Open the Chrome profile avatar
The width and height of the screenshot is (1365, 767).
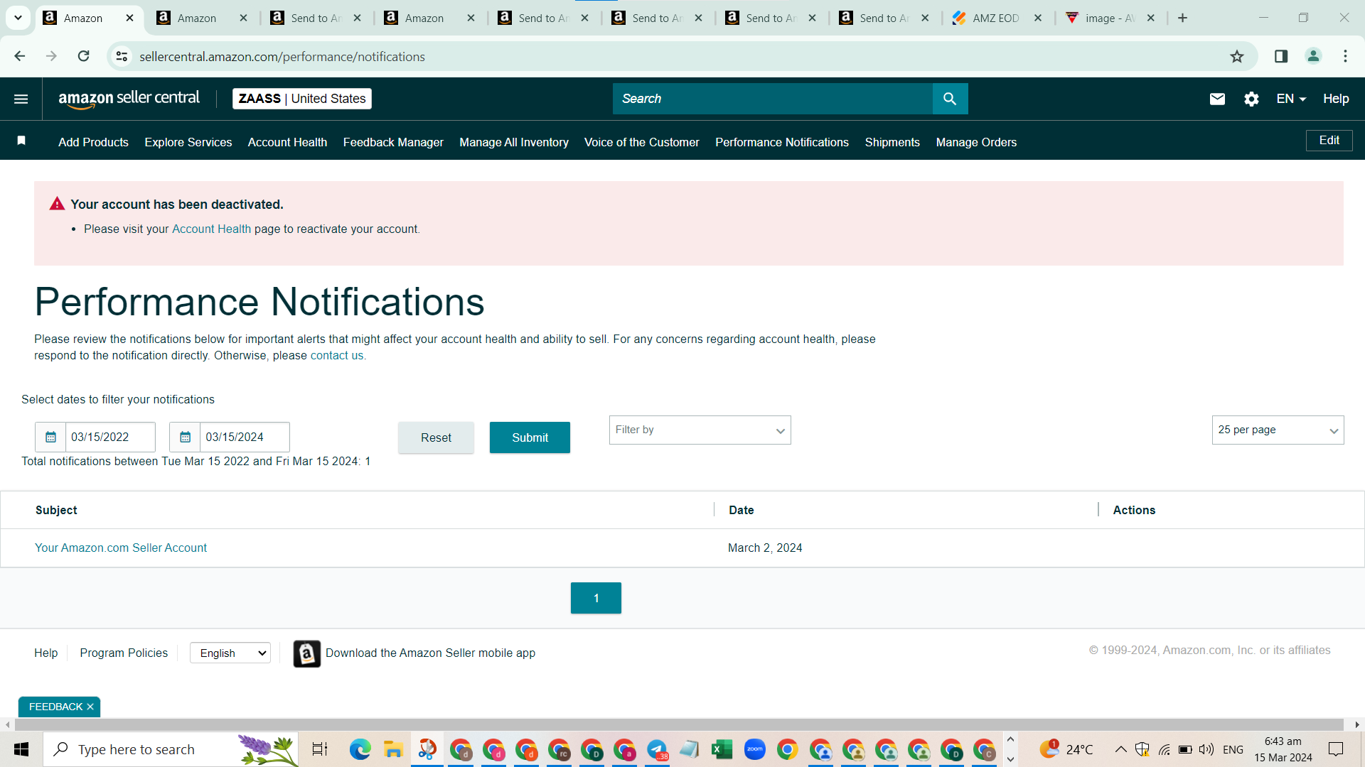tap(1313, 56)
